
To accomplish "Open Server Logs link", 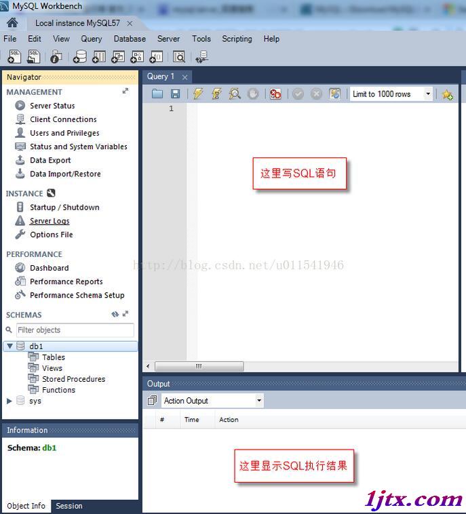I will (x=50, y=221).
